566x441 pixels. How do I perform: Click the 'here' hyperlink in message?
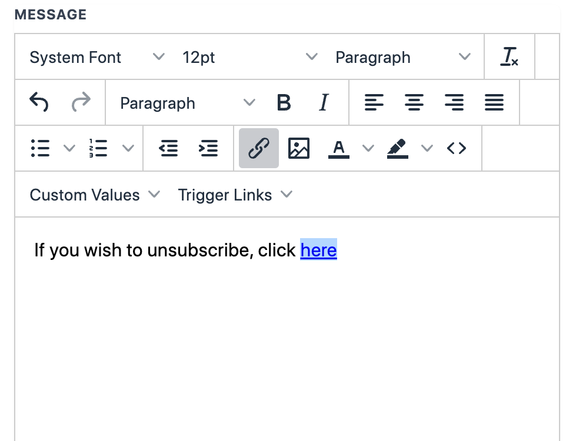coord(318,250)
